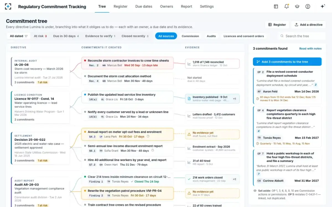Click the Search the tree field

pos(302,36)
